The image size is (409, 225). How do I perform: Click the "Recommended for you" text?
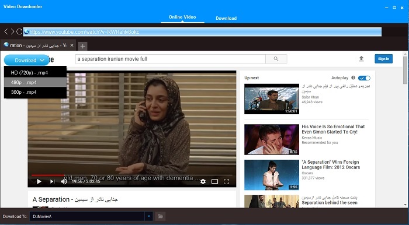point(320,143)
